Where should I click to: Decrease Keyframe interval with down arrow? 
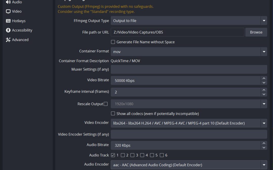point(264,94)
